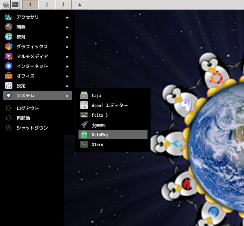Viewport: 244px width, 226px height.
Task: Expand the マルチメディア submenu arrow
Action: pos(67,57)
